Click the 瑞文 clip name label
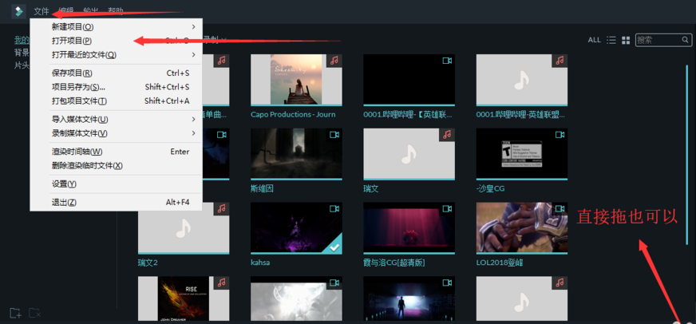 [x=371, y=188]
